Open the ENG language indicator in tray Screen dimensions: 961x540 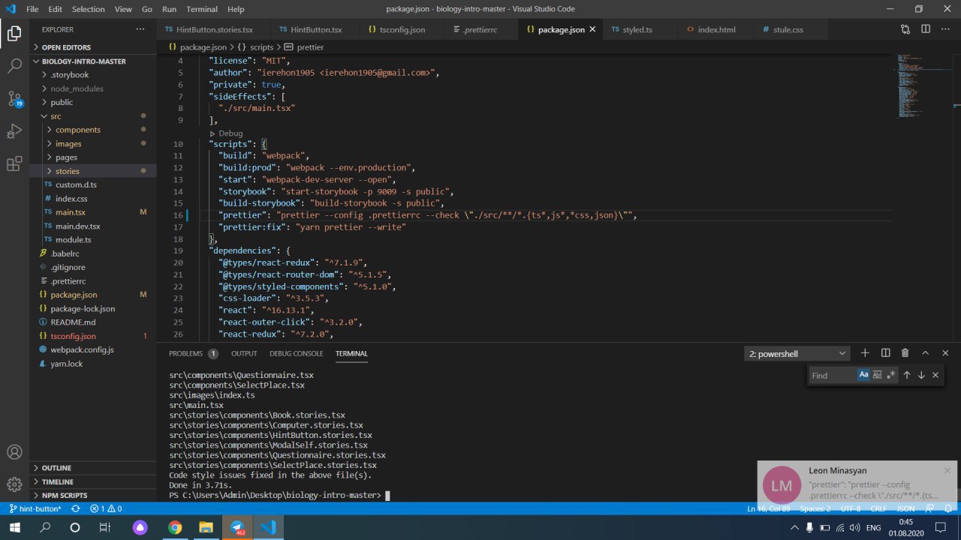874,528
